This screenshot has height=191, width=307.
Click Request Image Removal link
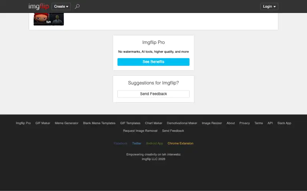tap(140, 131)
